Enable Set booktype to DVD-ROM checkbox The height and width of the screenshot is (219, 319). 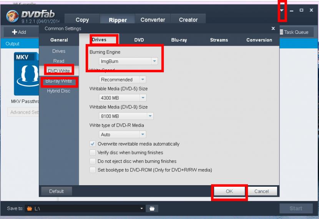[93, 170]
